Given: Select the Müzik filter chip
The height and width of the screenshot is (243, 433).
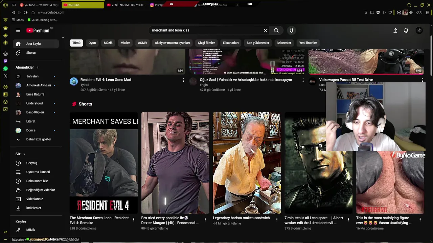Looking at the screenshot, I should tap(108, 43).
